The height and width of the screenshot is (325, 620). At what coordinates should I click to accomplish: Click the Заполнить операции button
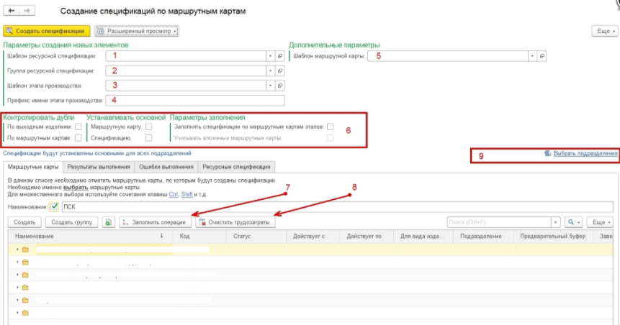[155, 222]
